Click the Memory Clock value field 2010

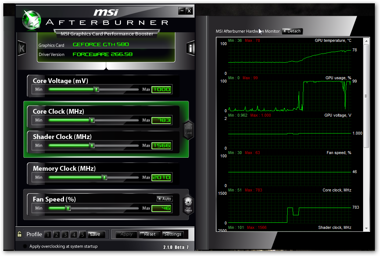pyautogui.click(x=161, y=178)
